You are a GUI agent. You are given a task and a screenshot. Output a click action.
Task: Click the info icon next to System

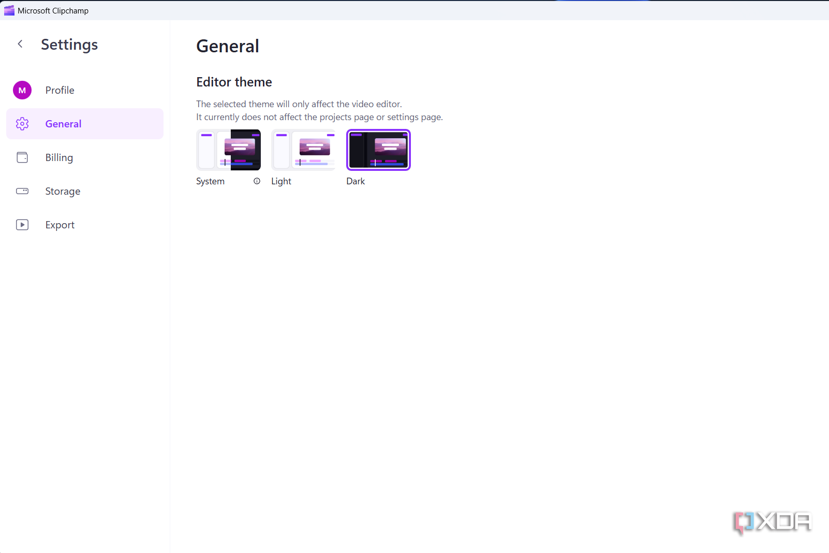257,181
